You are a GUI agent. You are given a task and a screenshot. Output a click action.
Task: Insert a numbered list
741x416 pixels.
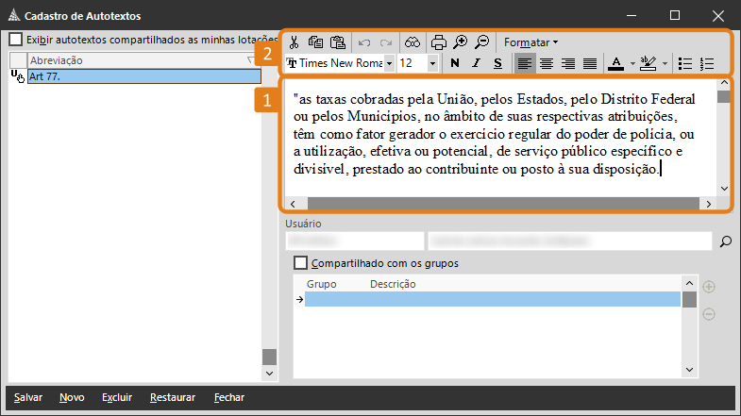pyautogui.click(x=708, y=63)
